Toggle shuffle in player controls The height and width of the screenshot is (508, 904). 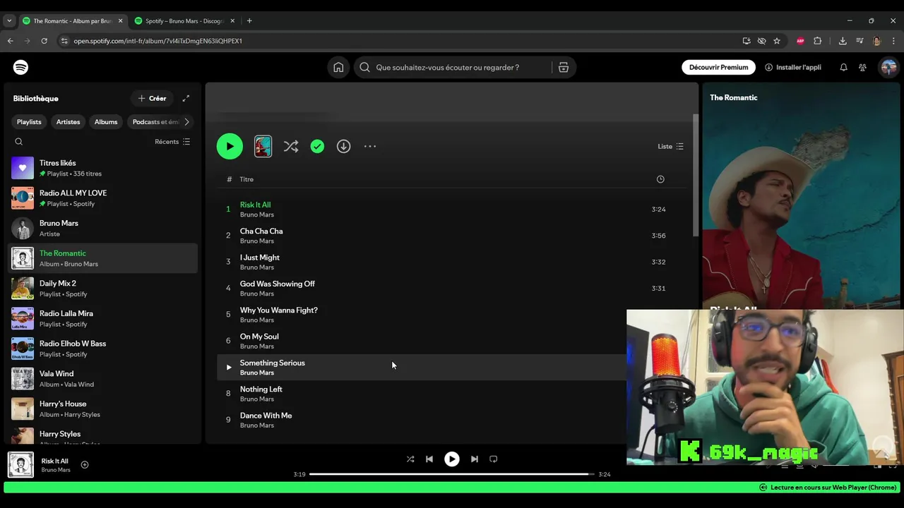point(410,459)
